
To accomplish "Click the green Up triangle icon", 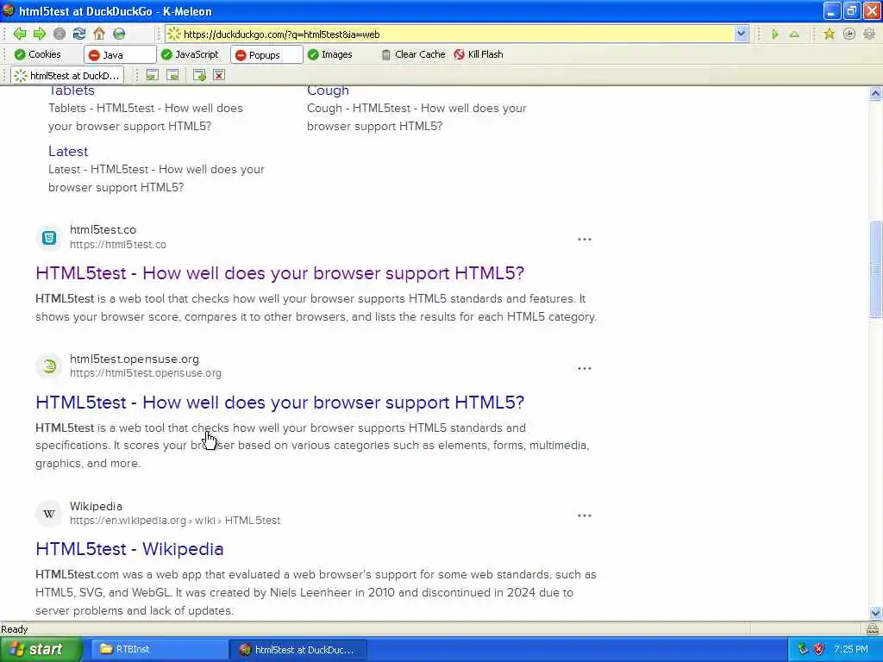I will 794,34.
